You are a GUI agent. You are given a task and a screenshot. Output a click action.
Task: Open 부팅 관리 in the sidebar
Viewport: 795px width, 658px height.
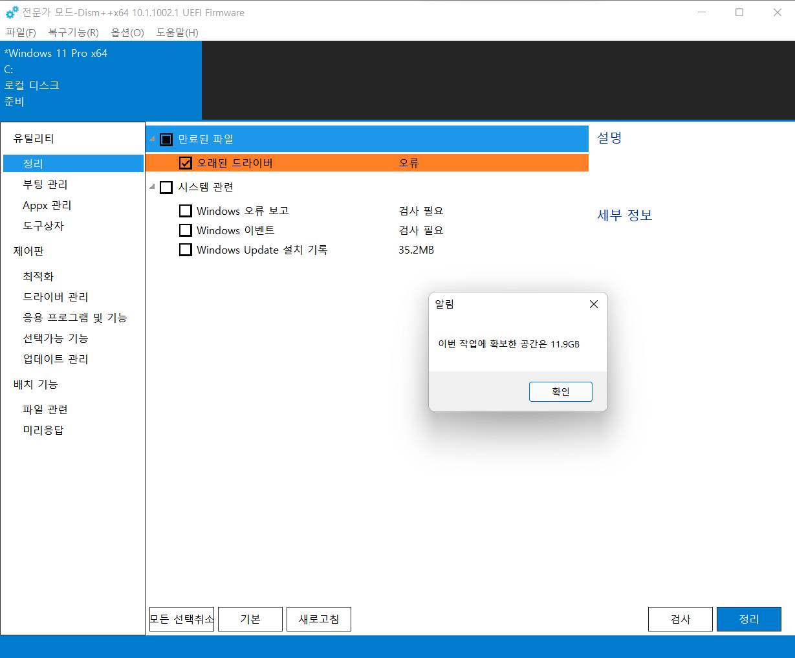click(45, 184)
